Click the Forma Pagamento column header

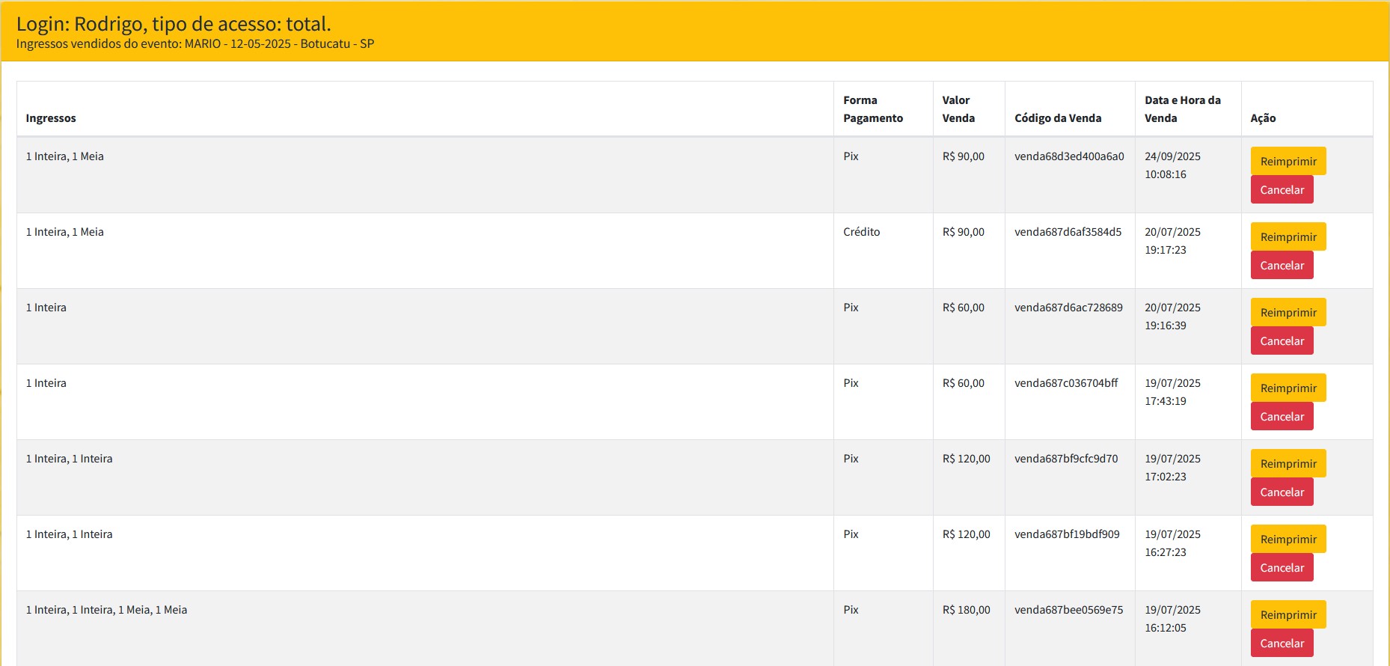click(872, 109)
